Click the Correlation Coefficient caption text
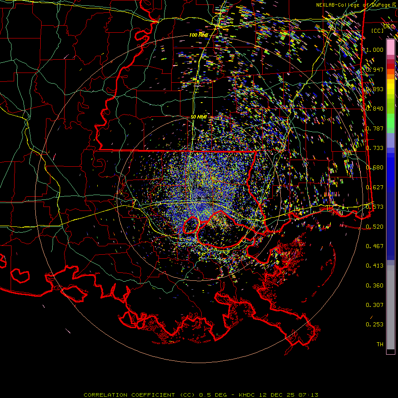This screenshot has height=398, width=398. pos(201,395)
